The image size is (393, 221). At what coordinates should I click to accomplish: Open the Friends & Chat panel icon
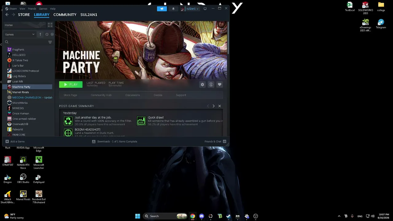[224, 142]
